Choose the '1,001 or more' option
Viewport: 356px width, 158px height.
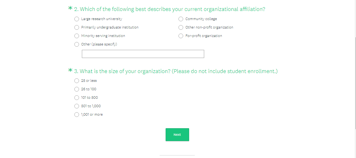77,115
